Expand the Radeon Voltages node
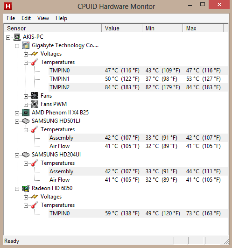232x248 pixels. click(x=26, y=197)
